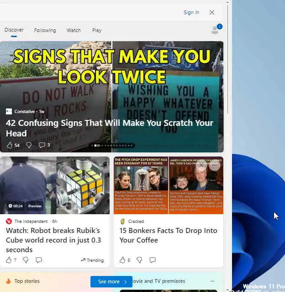Open the Pitch Drop Experiment thumbnail image
The height and width of the screenshot is (292, 285).
141,185
